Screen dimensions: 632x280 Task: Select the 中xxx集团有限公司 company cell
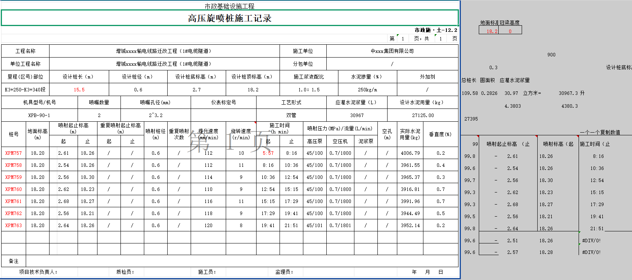click(x=392, y=51)
